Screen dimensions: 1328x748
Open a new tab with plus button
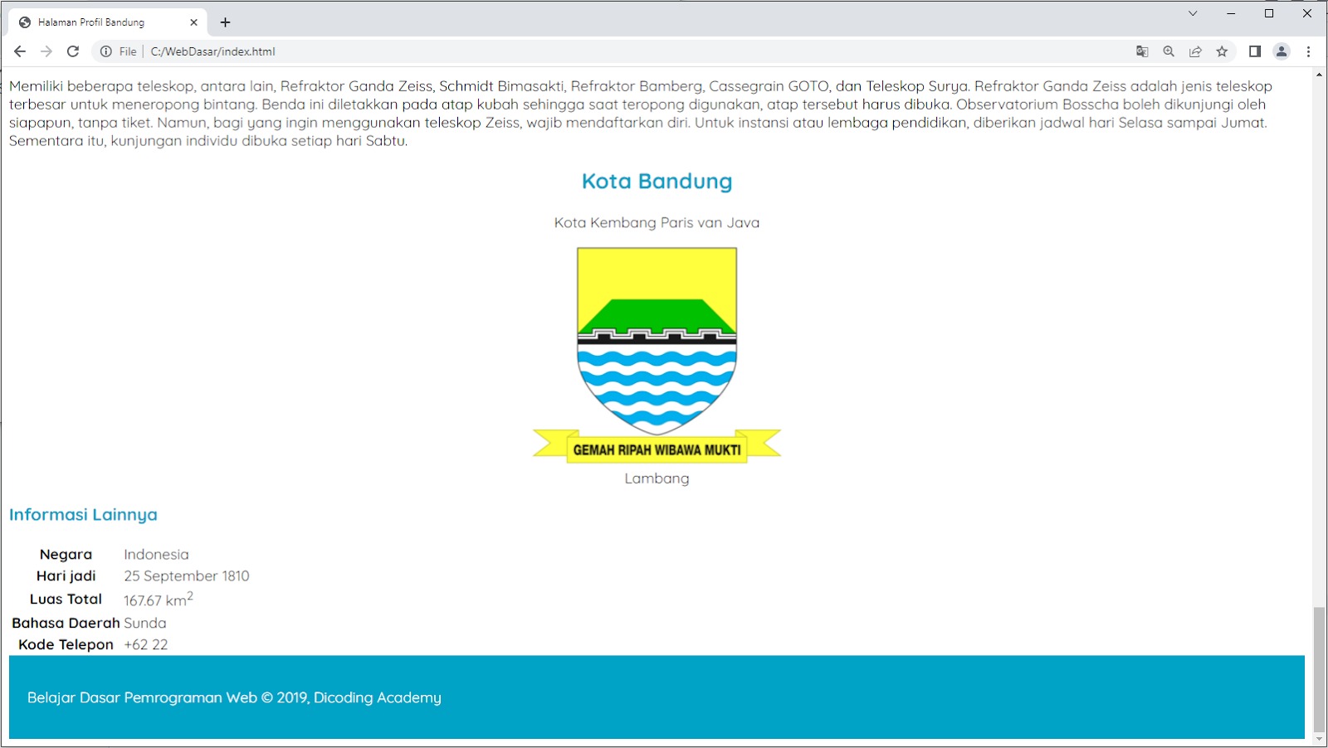[225, 22]
